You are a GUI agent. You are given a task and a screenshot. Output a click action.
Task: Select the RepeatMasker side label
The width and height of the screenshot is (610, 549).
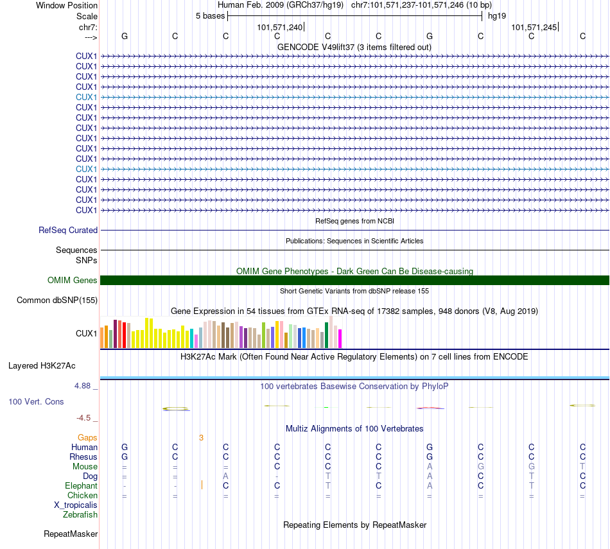[x=71, y=534]
